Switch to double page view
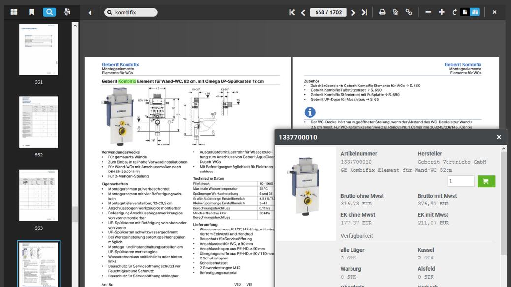The height and width of the screenshot is (287, 511). coord(475,12)
